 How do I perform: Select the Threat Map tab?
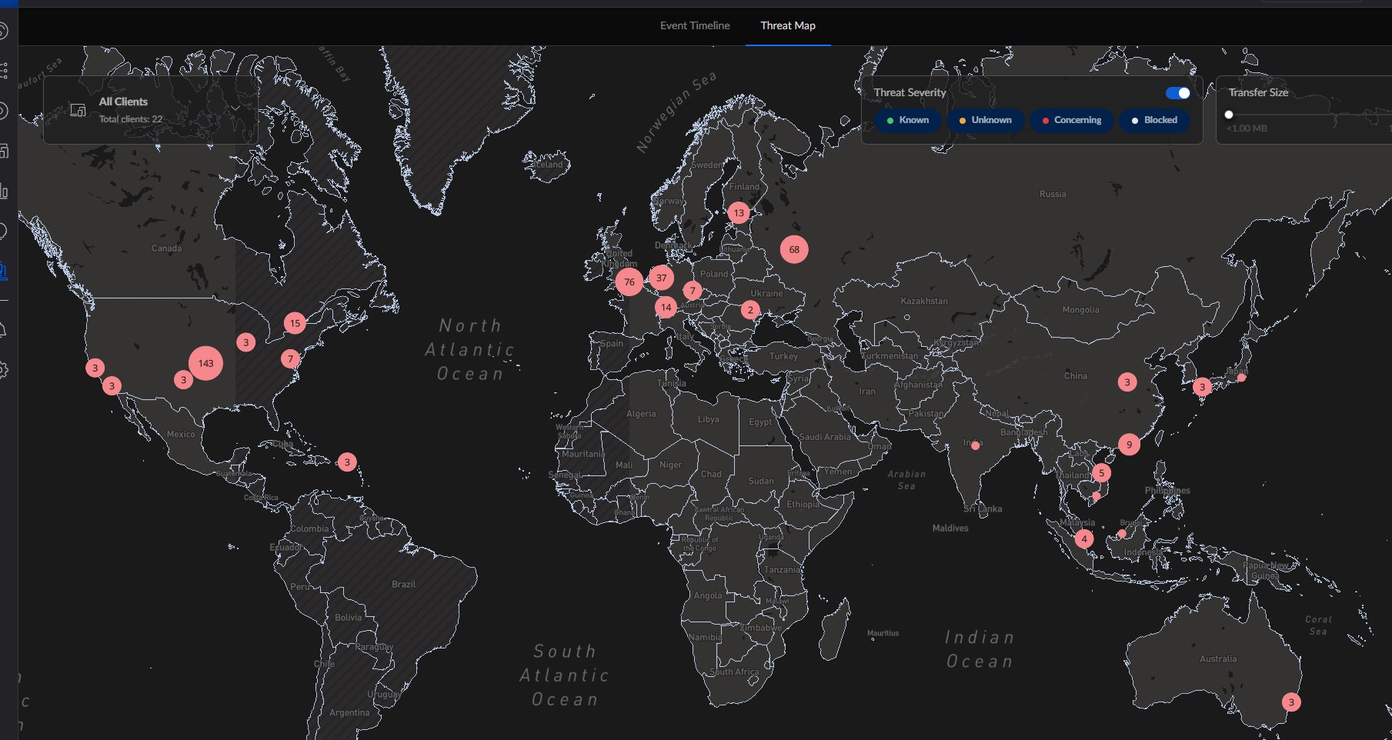point(788,25)
